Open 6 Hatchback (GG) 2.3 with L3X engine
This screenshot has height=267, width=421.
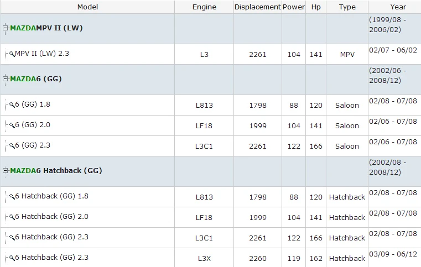click(x=52, y=257)
